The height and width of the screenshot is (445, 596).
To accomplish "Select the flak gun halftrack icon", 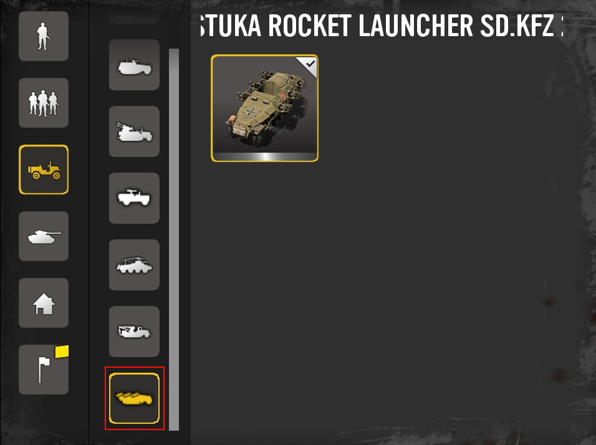I will 134,132.
